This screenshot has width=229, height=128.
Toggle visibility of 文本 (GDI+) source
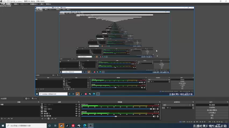(76, 109)
